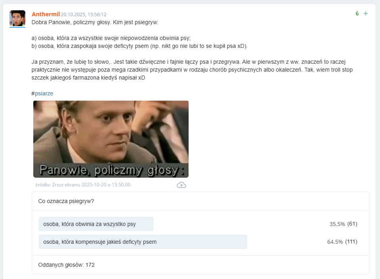Click the blue underline below the avatar
The image size is (380, 279).
(17, 27)
